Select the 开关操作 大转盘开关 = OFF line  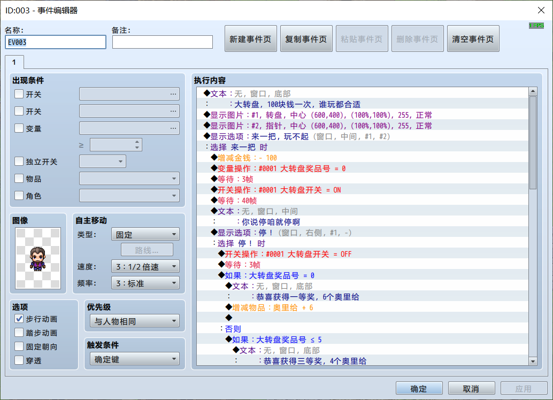tap(363, 254)
